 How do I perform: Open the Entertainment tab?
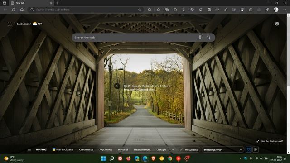click(x=142, y=150)
